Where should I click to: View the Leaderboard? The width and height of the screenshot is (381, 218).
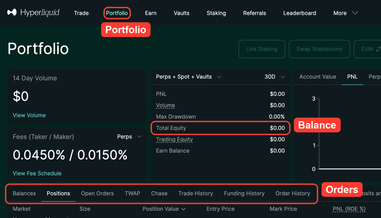300,13
